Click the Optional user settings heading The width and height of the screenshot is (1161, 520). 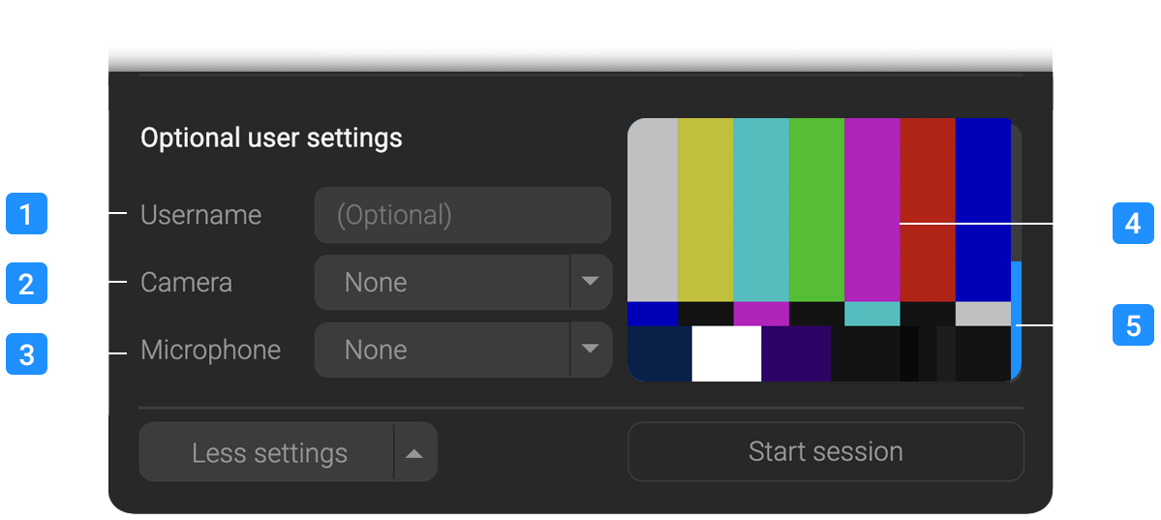(271, 138)
